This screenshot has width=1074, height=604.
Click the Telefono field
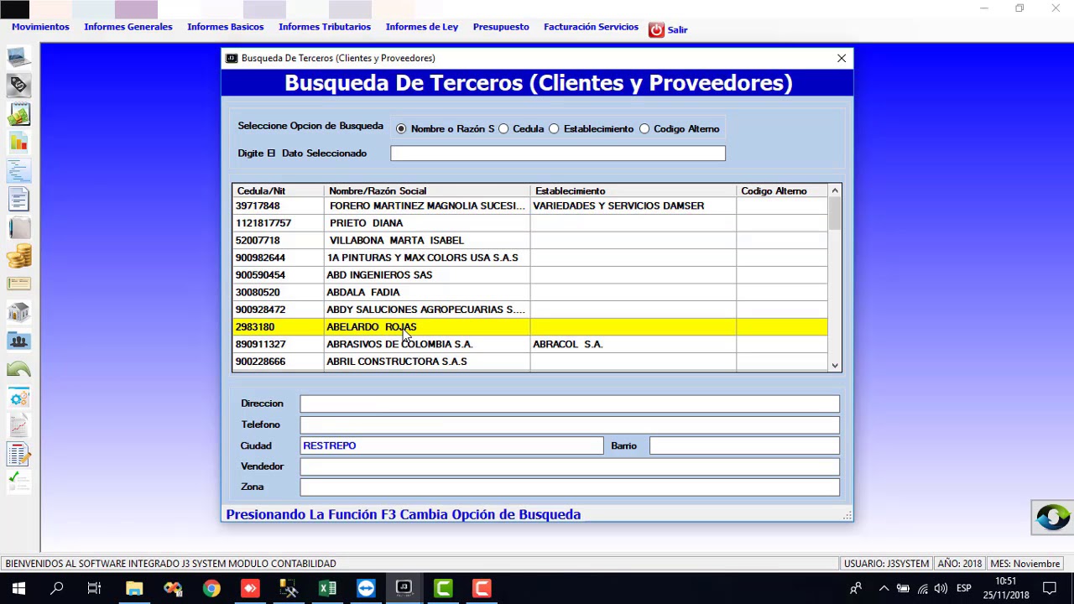point(570,424)
